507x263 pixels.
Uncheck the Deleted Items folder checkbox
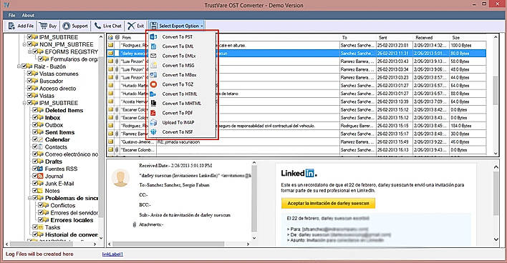[x=35, y=110]
